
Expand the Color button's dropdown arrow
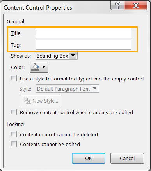pyautogui.click(x=44, y=67)
